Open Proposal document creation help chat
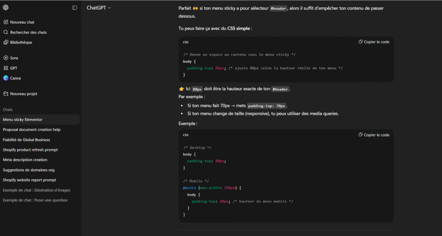 click(x=32, y=130)
